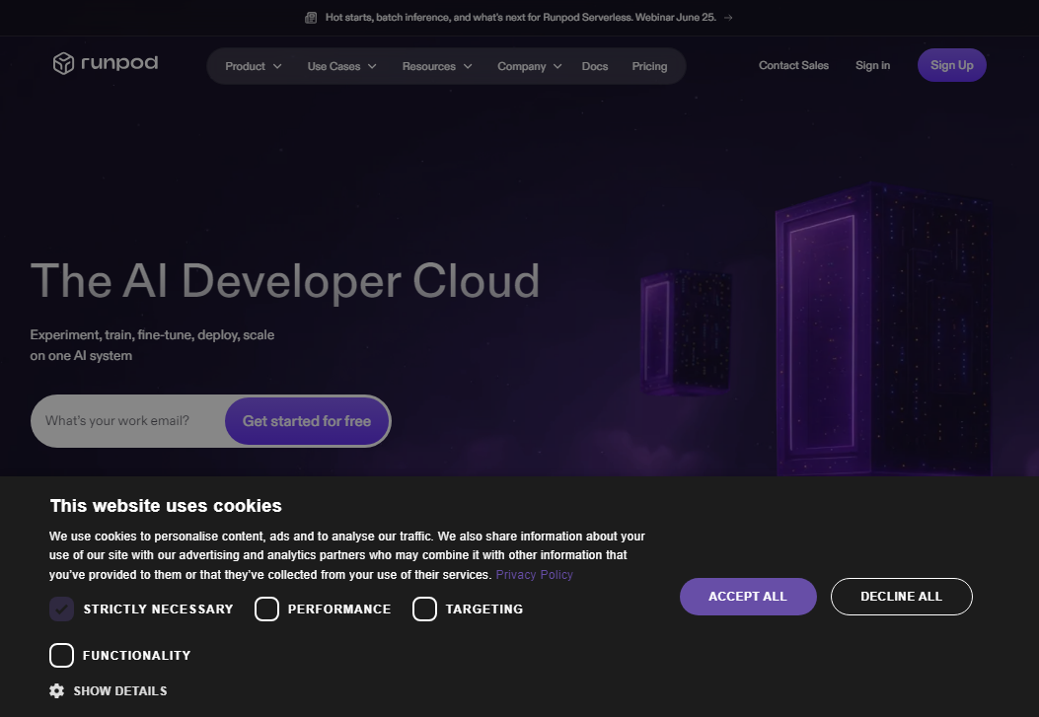Enable the Functionality cookies checkbox
The height and width of the screenshot is (717, 1039).
(61, 656)
